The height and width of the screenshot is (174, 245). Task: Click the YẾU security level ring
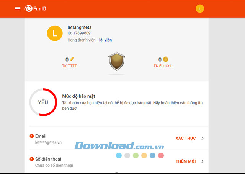(x=43, y=102)
